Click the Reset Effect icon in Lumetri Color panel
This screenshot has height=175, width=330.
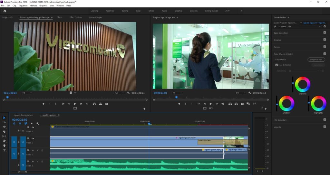(x=325, y=26)
